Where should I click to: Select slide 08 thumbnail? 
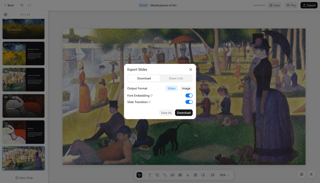point(23,80)
